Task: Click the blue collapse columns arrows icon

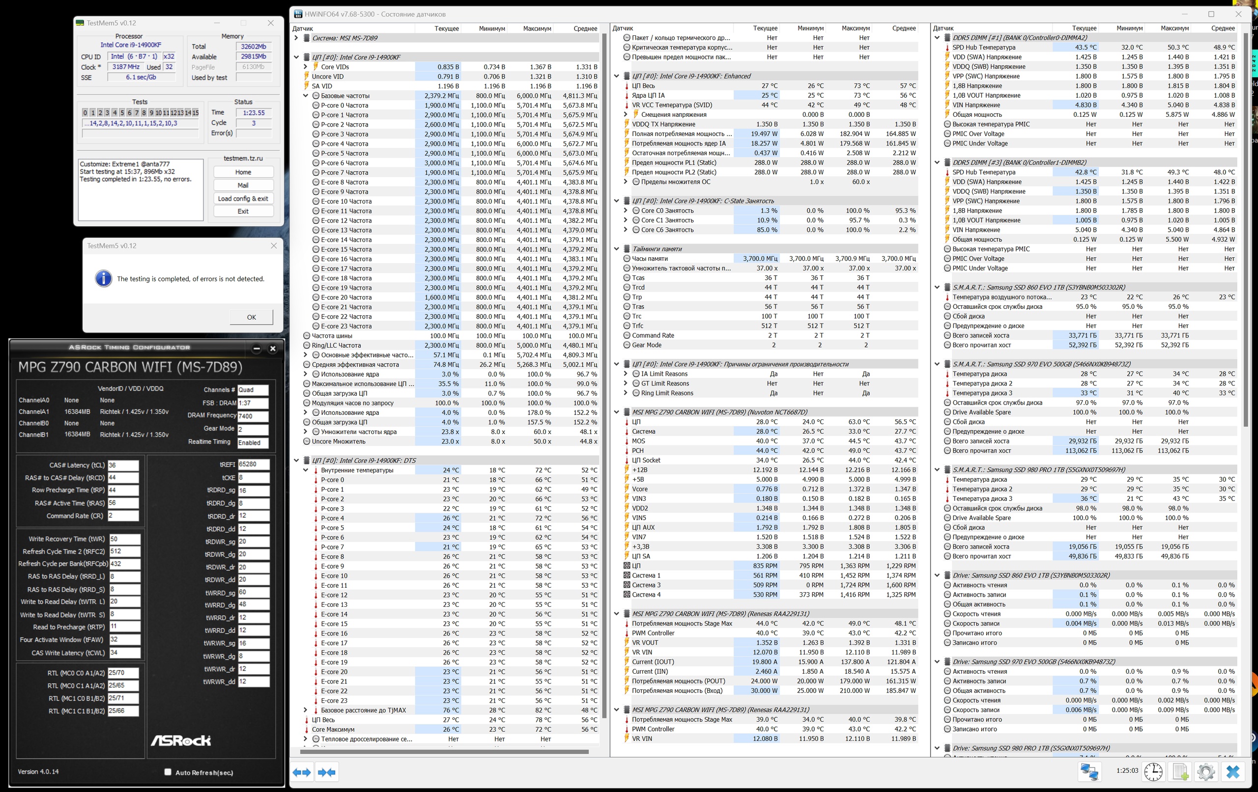Action: [x=326, y=772]
